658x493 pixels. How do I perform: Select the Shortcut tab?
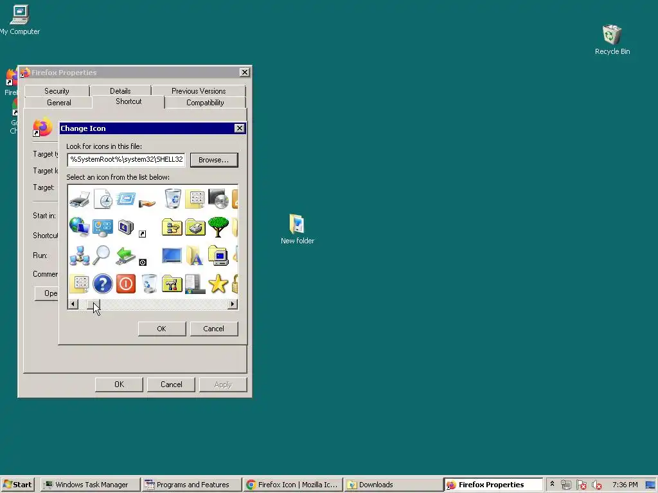tap(129, 101)
